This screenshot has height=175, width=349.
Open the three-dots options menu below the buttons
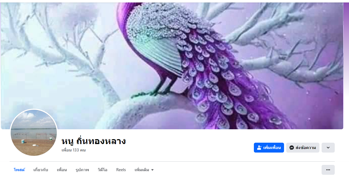coord(328,170)
